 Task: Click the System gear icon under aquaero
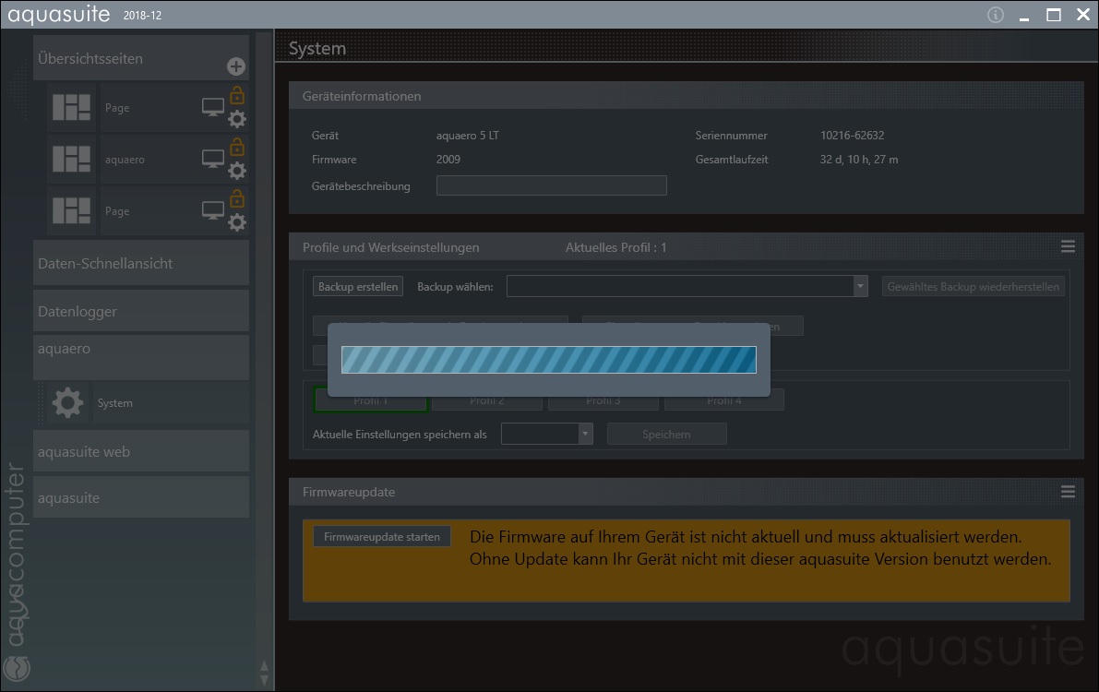67,403
